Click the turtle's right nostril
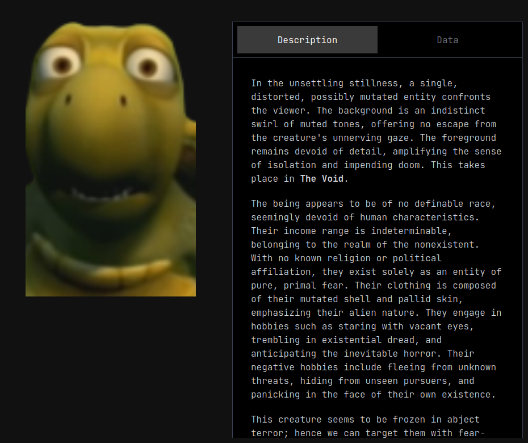This screenshot has width=528, height=443. 123,101
